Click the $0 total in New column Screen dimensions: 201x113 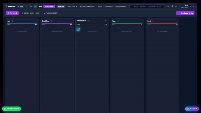pyautogui.click(x=36, y=25)
